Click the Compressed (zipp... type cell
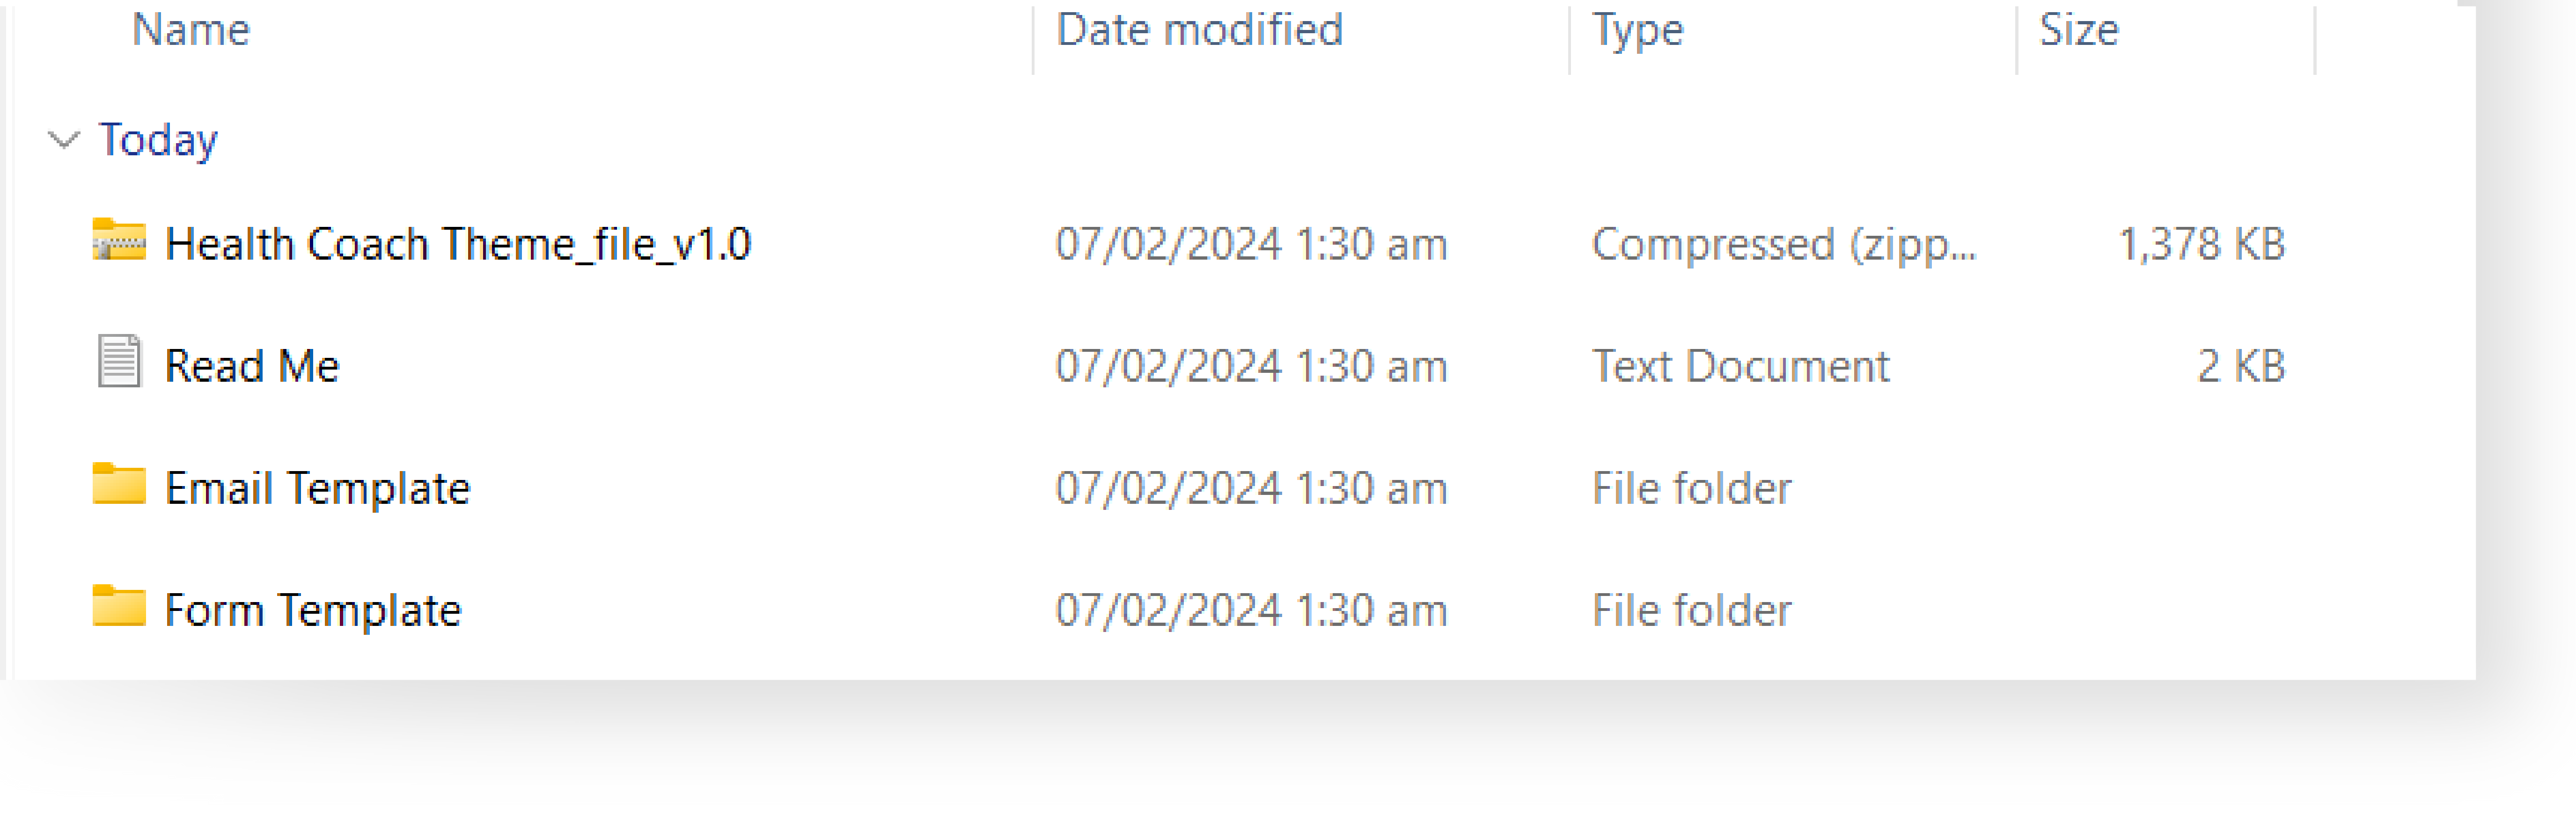Screen dimensions: 2576x828 point(1784,245)
